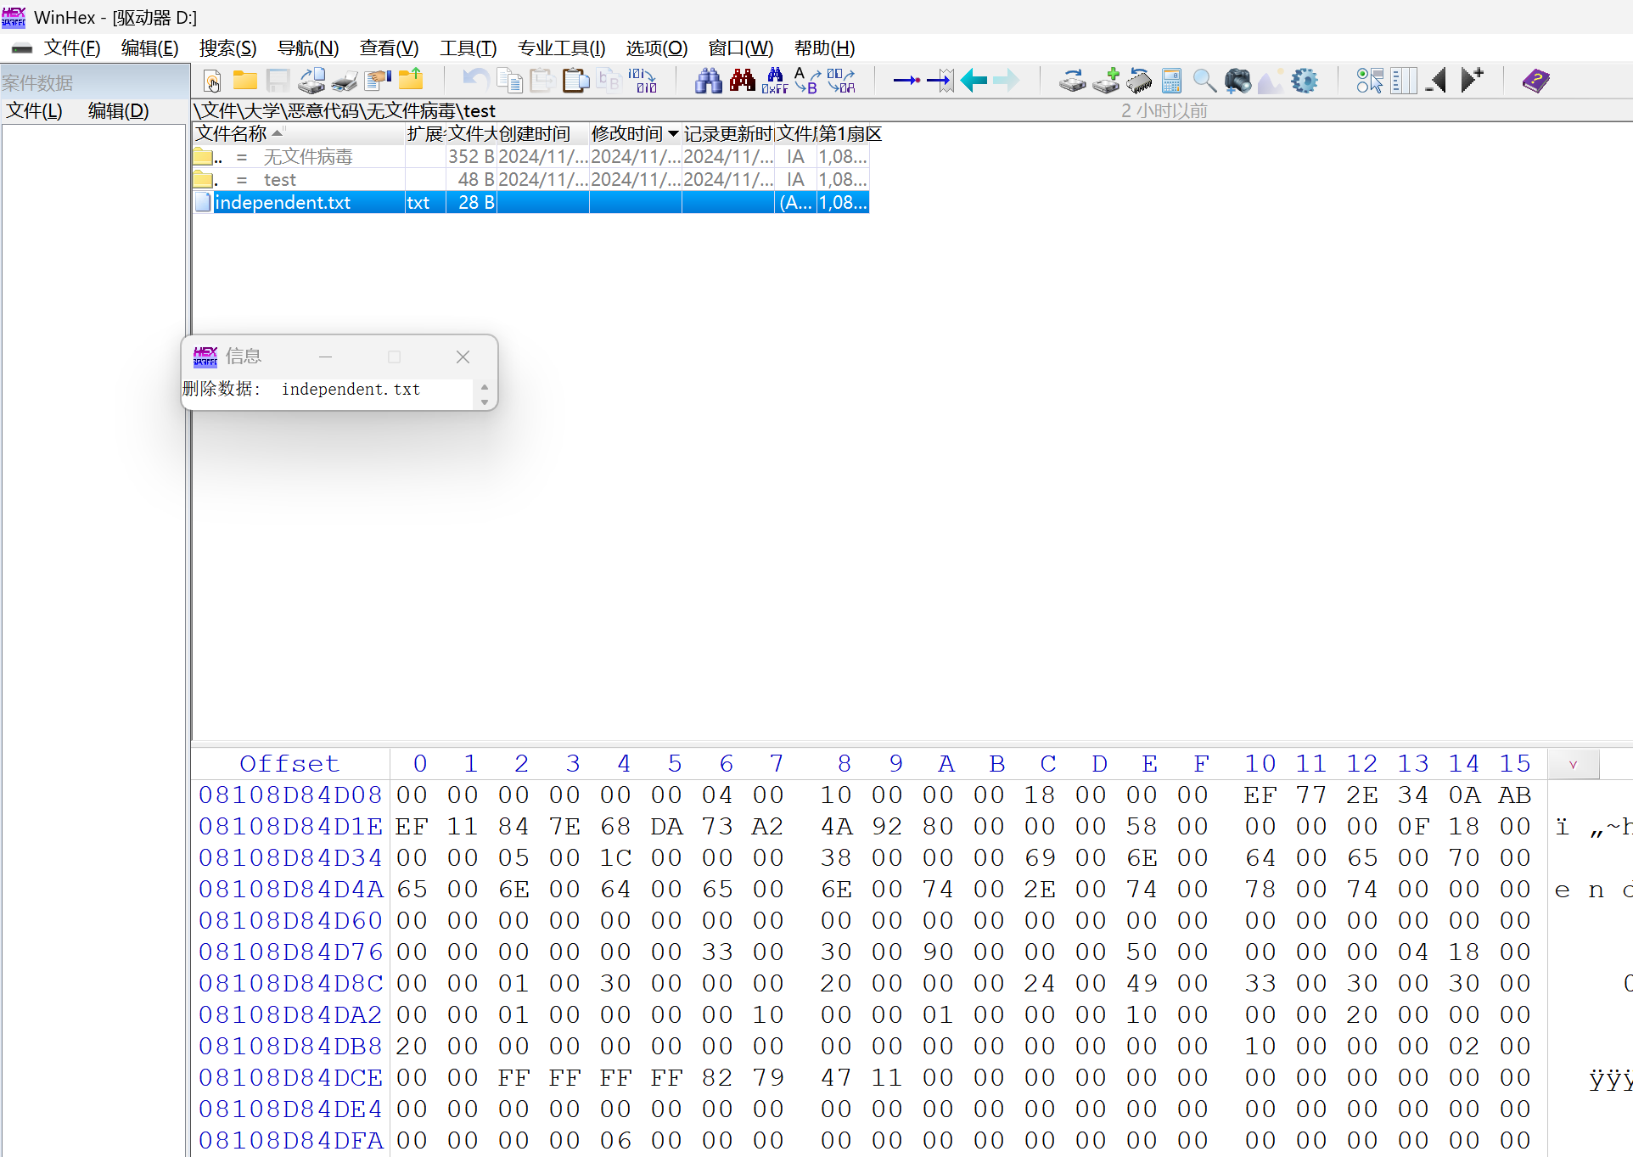
Task: Click the Calculator icon
Action: 1172,81
